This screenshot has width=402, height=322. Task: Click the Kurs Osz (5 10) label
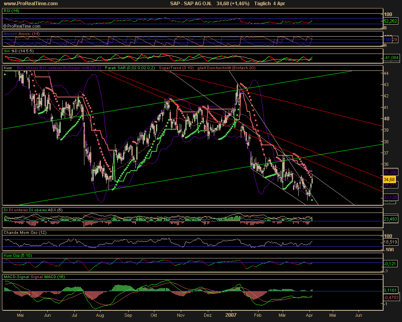point(20,255)
